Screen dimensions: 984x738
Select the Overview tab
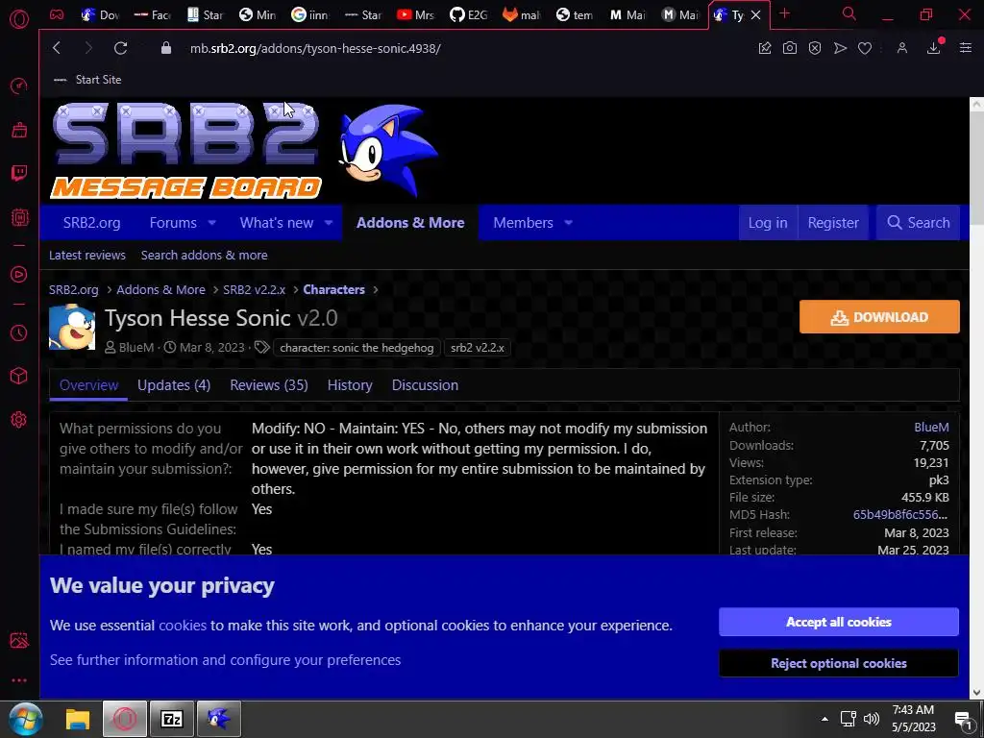click(88, 385)
